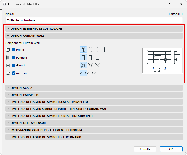Toggle the Giunti checkbox

click(x=14, y=65)
